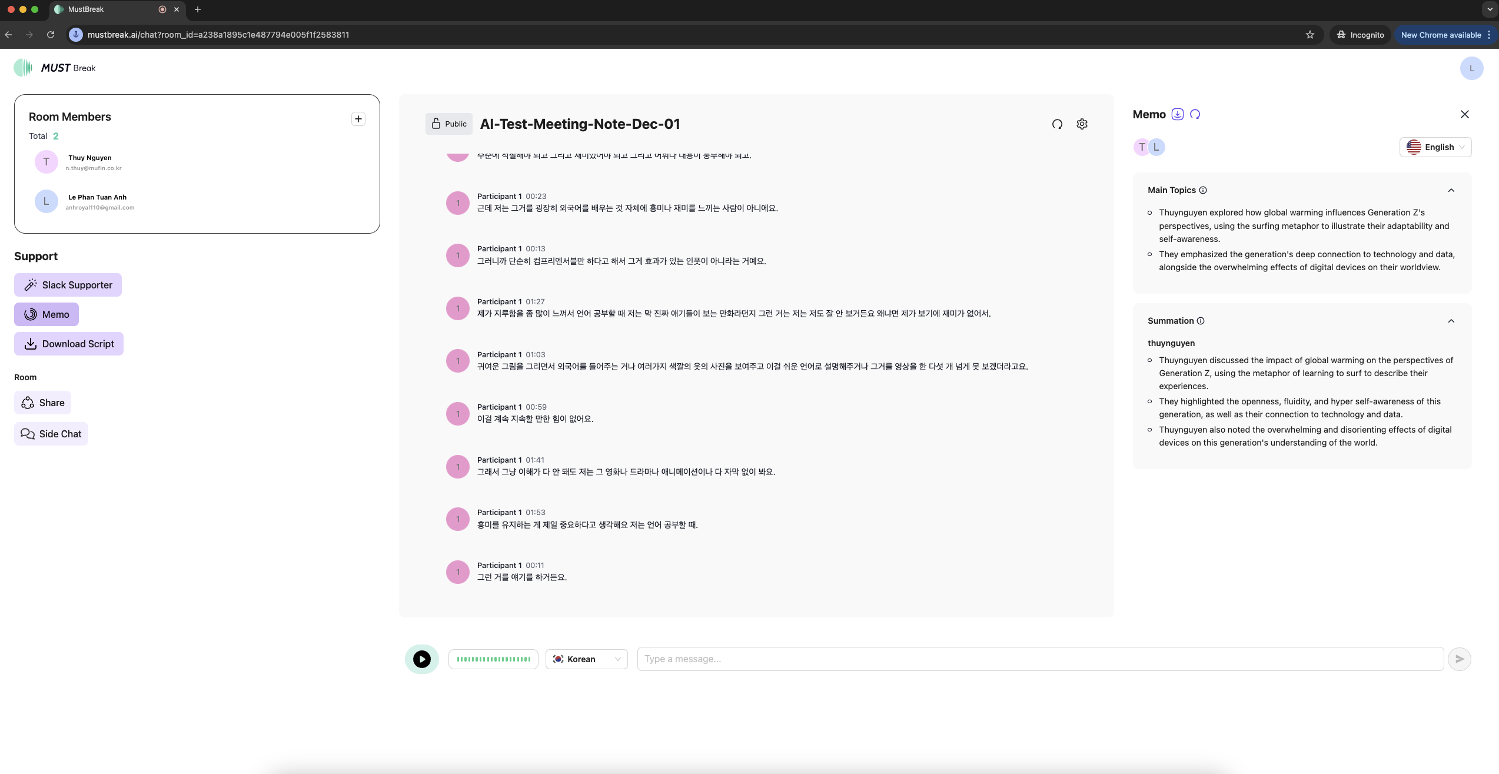This screenshot has width=1499, height=774.
Task: Click the memo refresh icon
Action: pos(1195,114)
